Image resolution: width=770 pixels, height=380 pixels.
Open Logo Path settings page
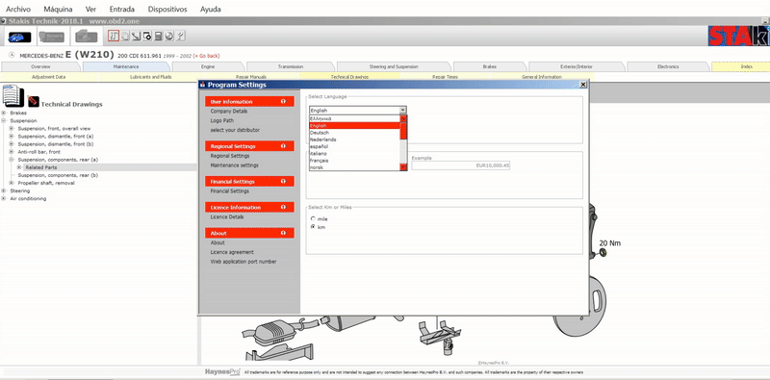click(x=222, y=121)
